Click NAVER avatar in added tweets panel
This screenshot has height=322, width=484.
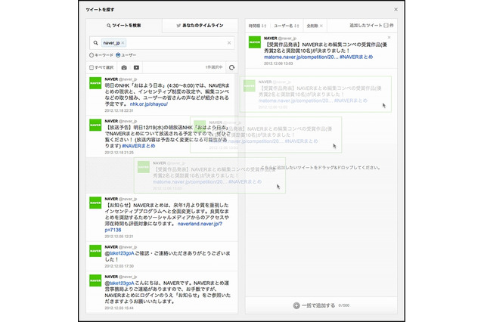point(255,42)
